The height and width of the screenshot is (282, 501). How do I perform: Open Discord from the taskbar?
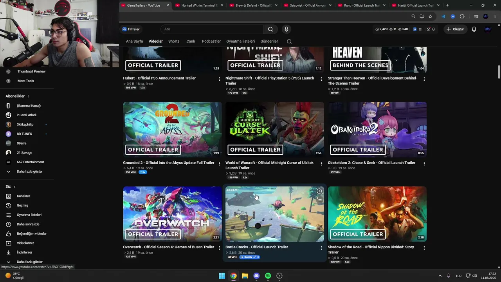click(256, 276)
